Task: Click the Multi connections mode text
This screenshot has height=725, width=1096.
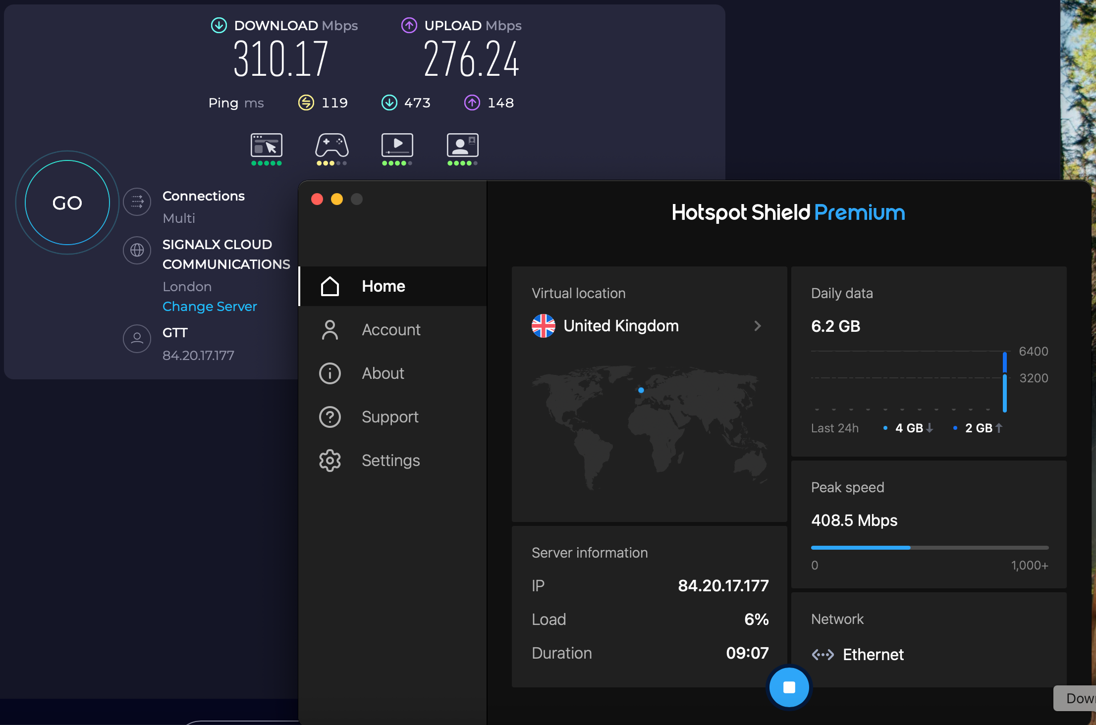Action: point(179,218)
